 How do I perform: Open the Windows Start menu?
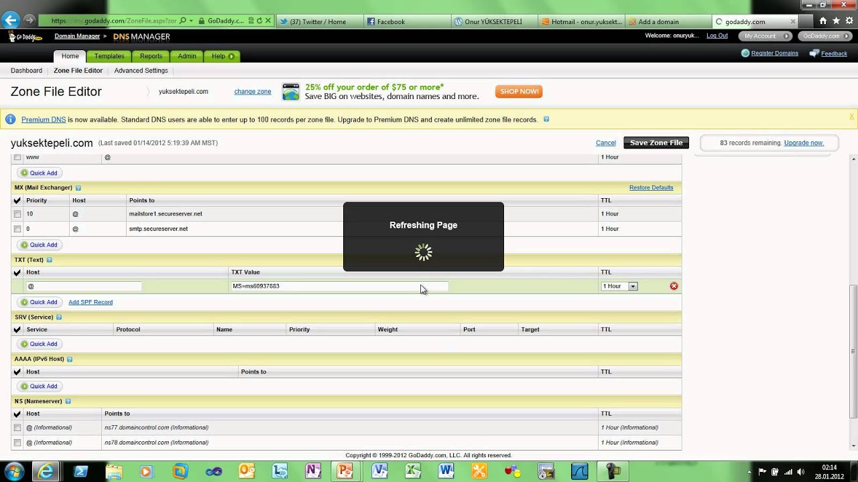13,471
